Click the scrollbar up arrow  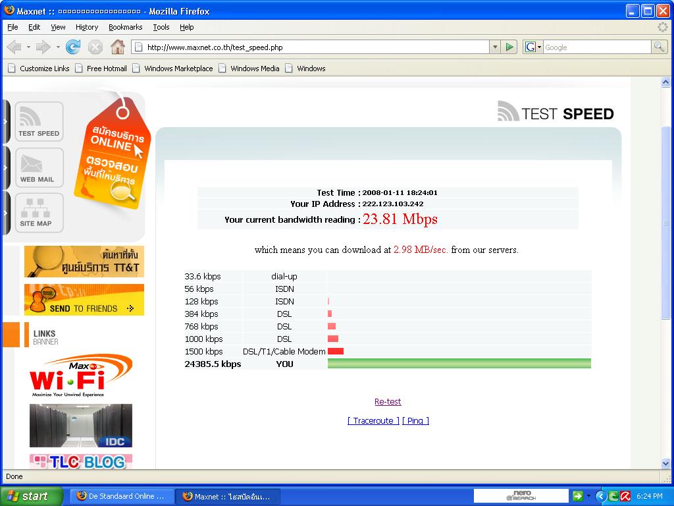click(665, 82)
